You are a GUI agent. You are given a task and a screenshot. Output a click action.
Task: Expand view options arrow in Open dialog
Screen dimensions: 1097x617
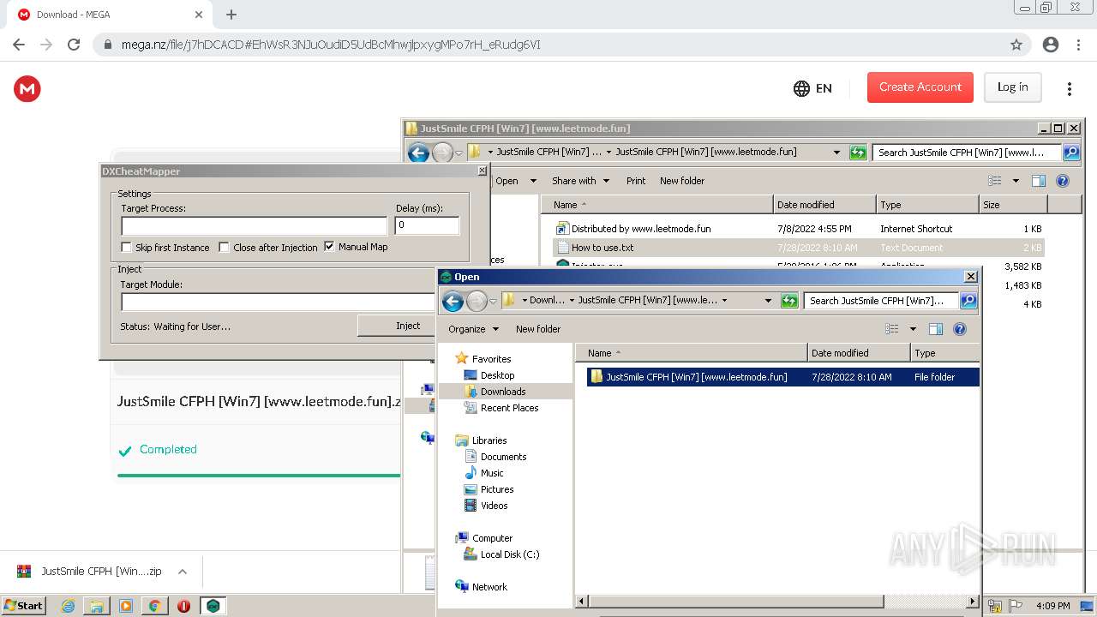pyautogui.click(x=913, y=329)
